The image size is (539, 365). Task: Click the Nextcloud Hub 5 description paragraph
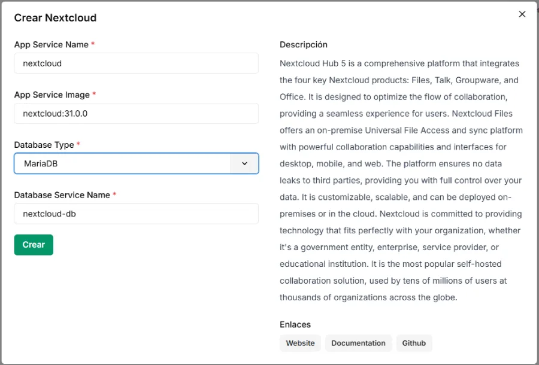point(401,180)
